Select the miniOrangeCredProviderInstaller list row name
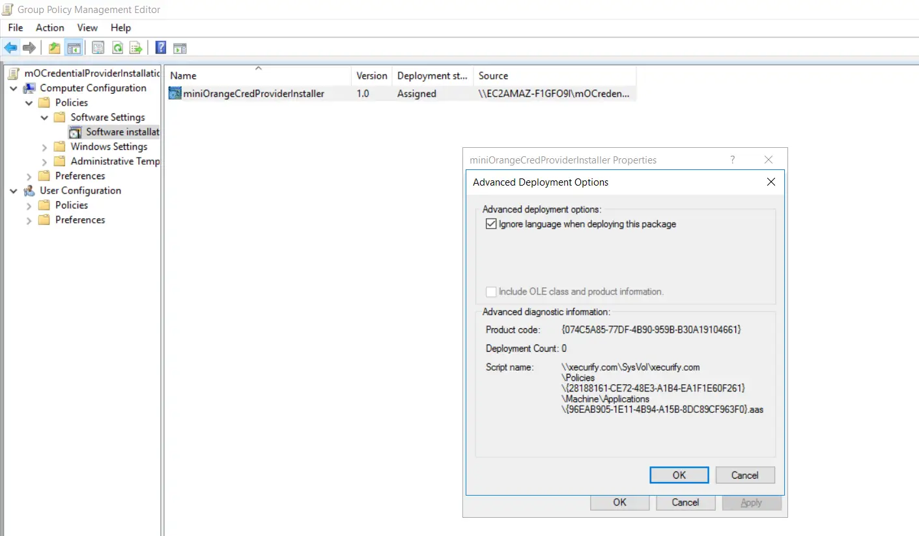The image size is (919, 536). click(253, 94)
